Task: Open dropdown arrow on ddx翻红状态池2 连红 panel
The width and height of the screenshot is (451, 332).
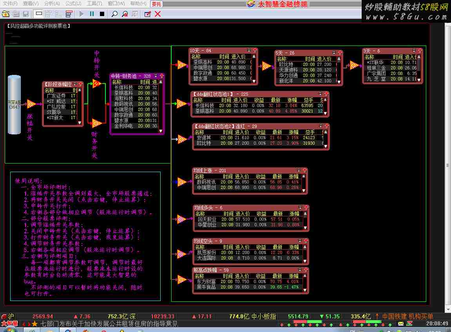Action: click(321, 126)
